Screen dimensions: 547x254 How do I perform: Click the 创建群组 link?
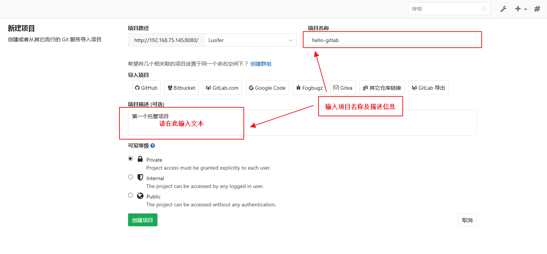pos(261,64)
